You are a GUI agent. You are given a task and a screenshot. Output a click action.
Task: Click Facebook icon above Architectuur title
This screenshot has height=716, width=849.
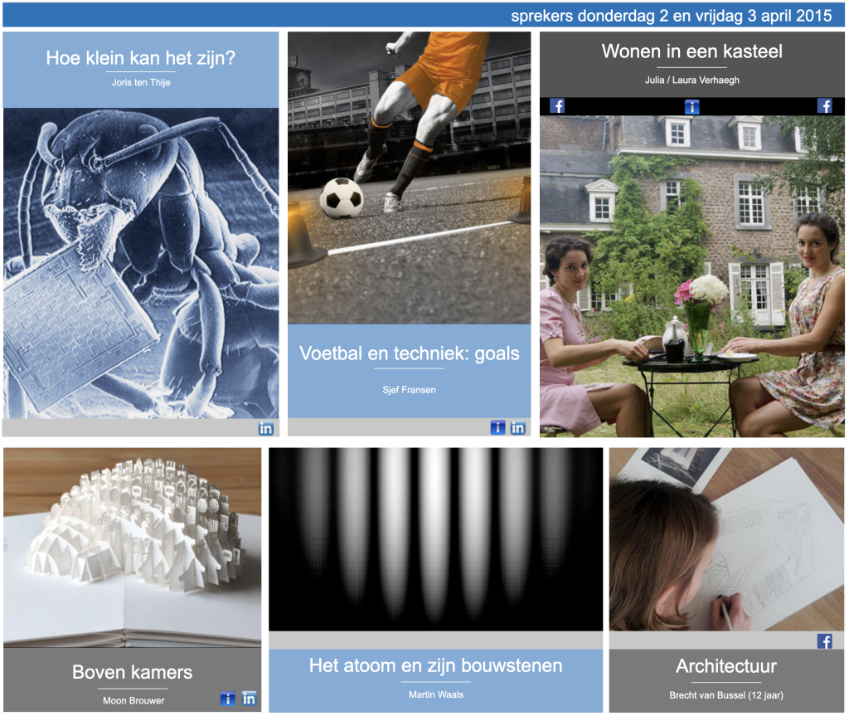click(x=825, y=641)
